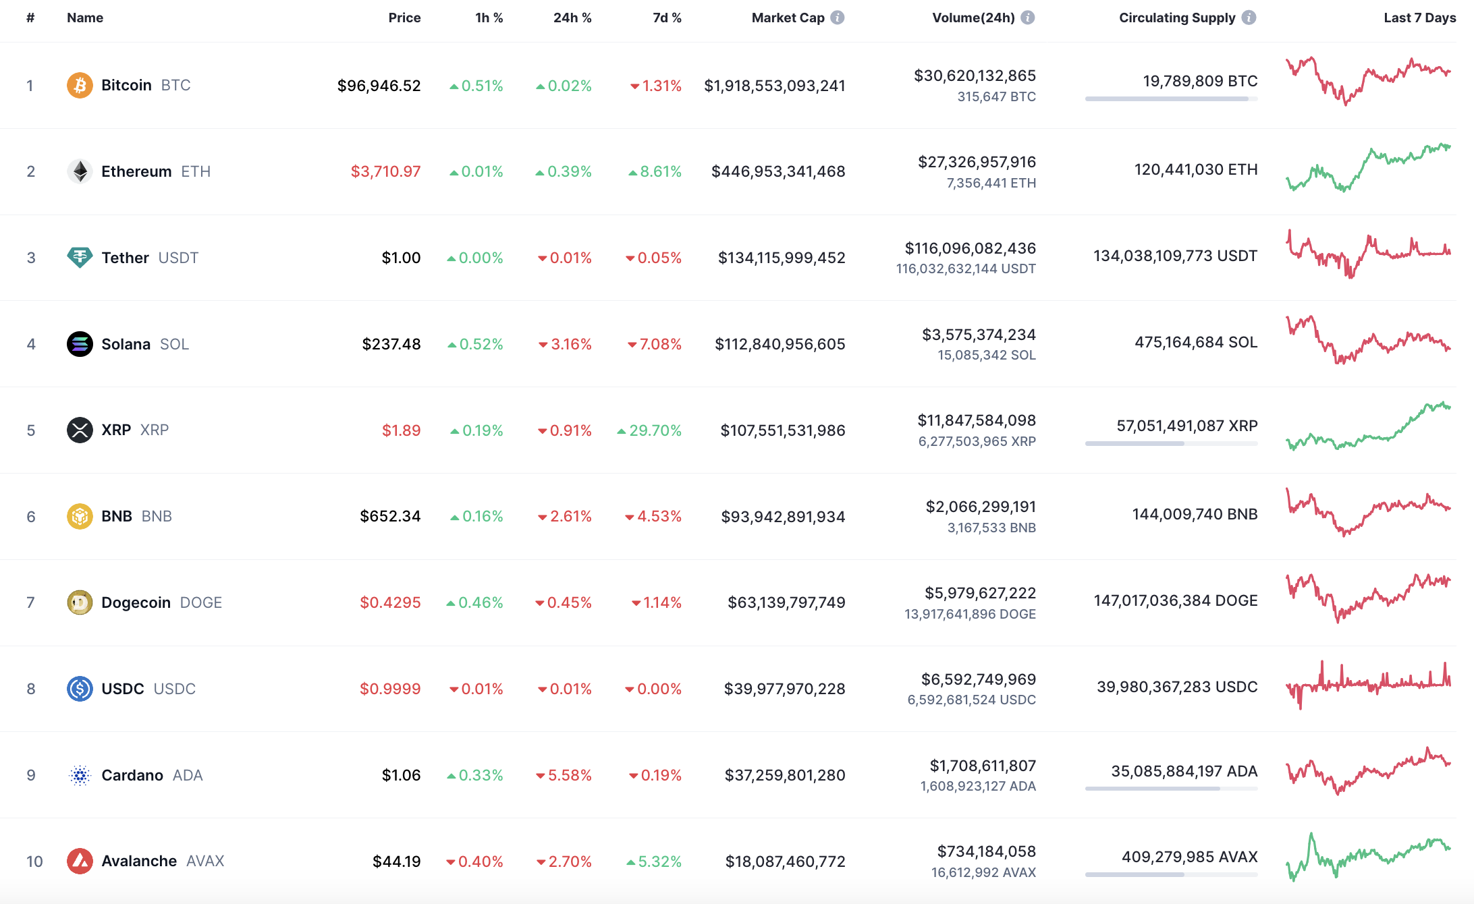
Task: Click the Dogecoin logo icon
Action: (x=80, y=602)
